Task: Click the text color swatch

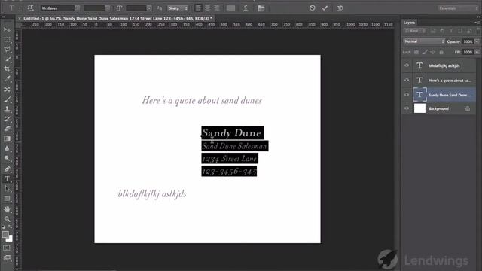Action: pos(230,8)
